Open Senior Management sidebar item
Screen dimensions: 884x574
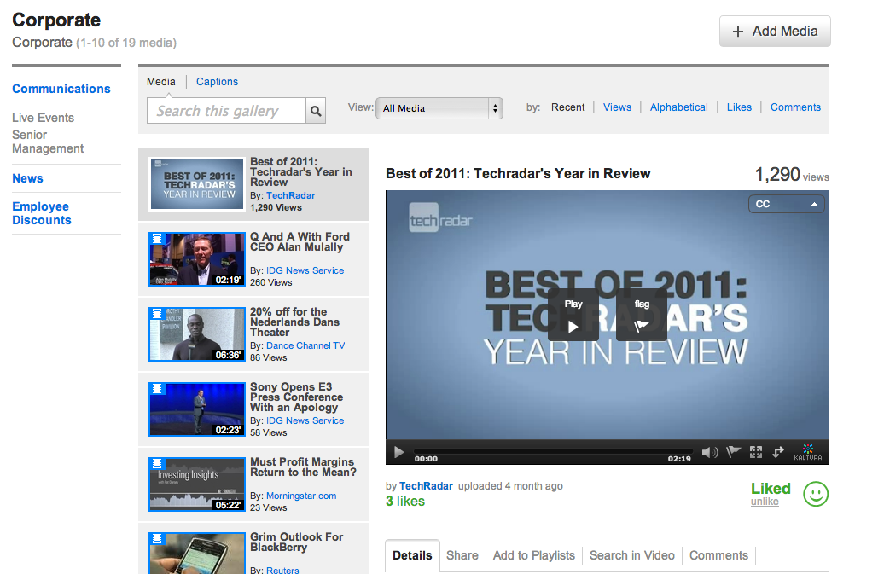pyautogui.click(x=48, y=142)
